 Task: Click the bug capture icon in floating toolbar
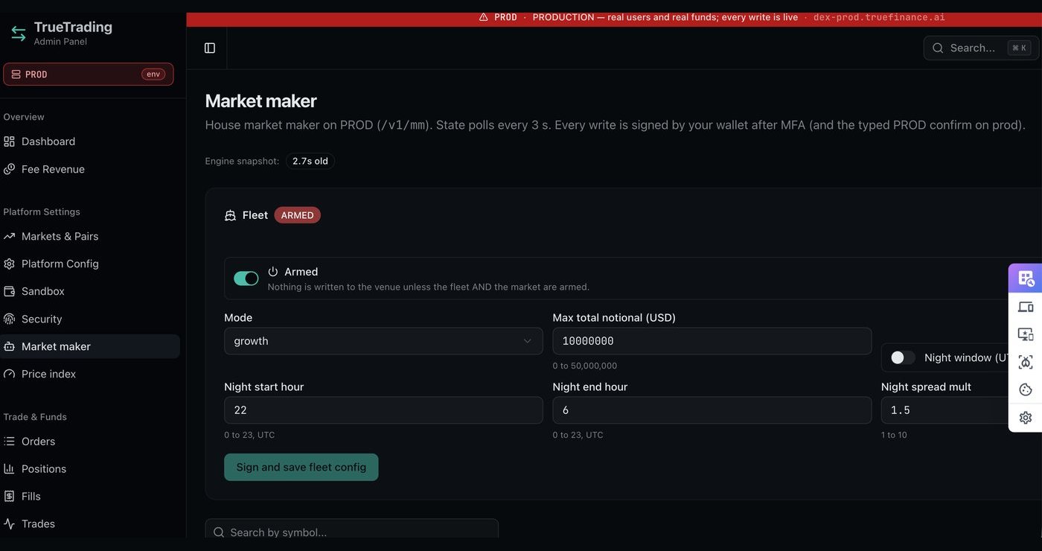pos(1026,362)
